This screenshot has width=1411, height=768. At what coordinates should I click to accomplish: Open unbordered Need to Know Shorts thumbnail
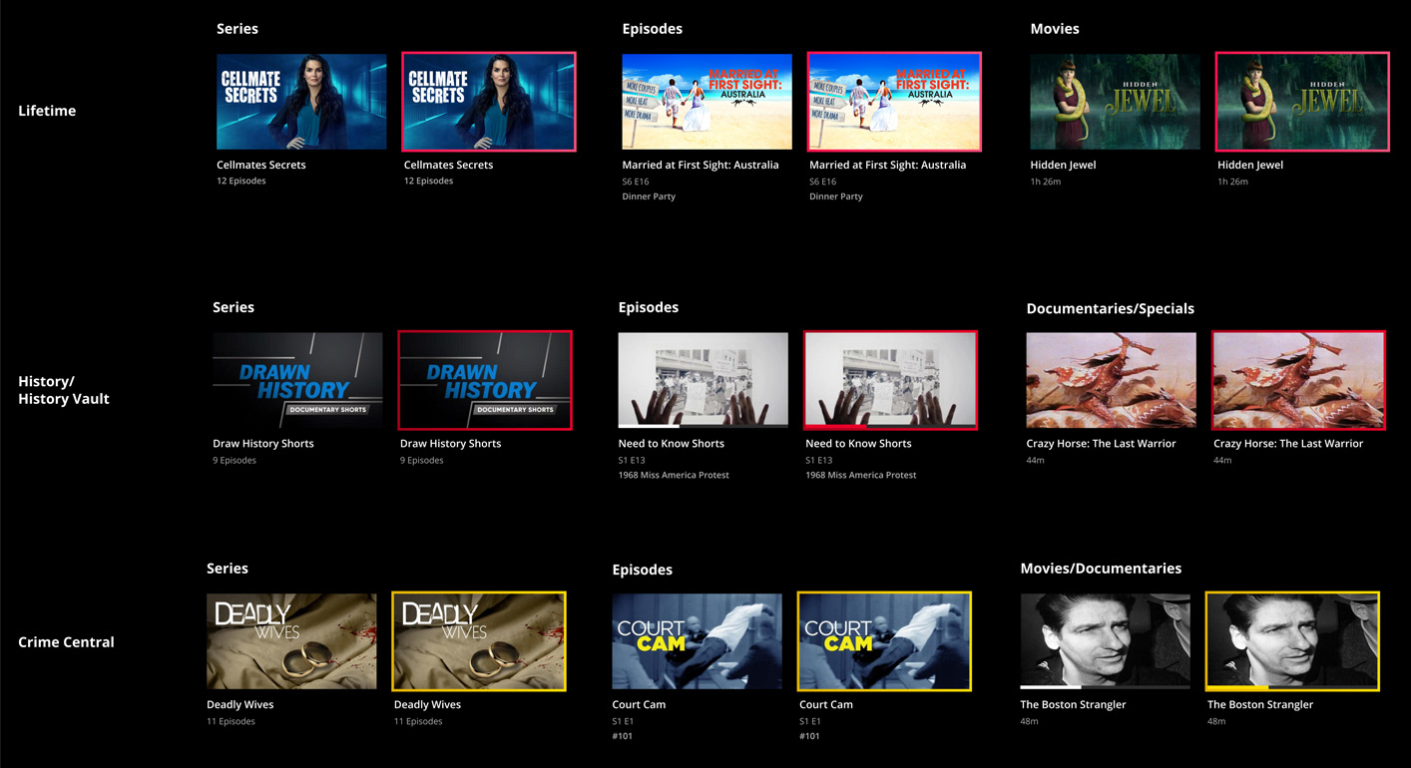pyautogui.click(x=703, y=380)
